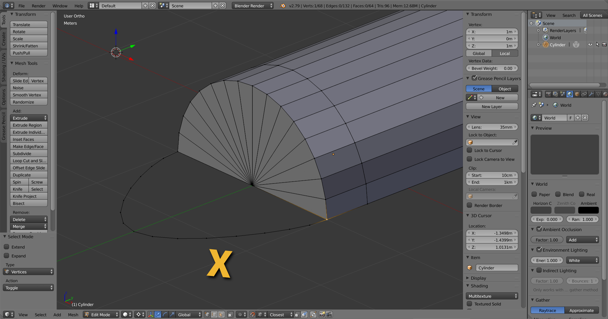The width and height of the screenshot is (608, 319).
Task: Open the Multitexture shading dropdown
Action: [492, 296]
